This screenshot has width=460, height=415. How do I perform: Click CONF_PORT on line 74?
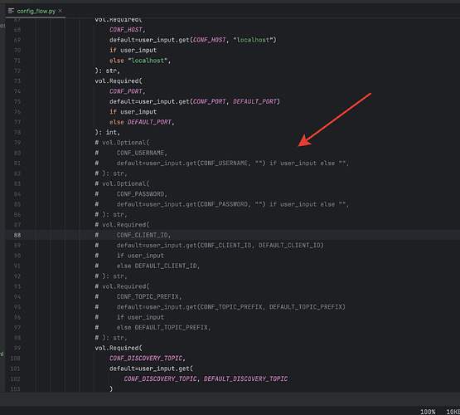126,91
